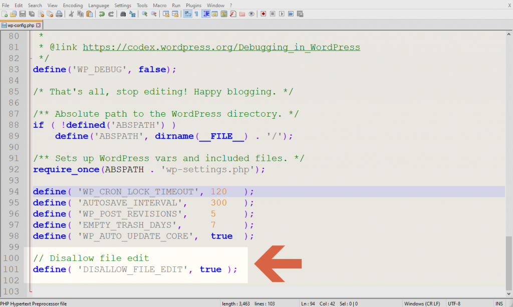Open the Encoding menu
Screen dimensions: 513x307
73,5
